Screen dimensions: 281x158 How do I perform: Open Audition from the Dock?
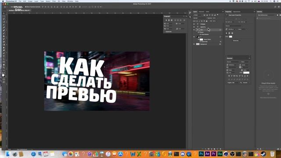point(220,154)
